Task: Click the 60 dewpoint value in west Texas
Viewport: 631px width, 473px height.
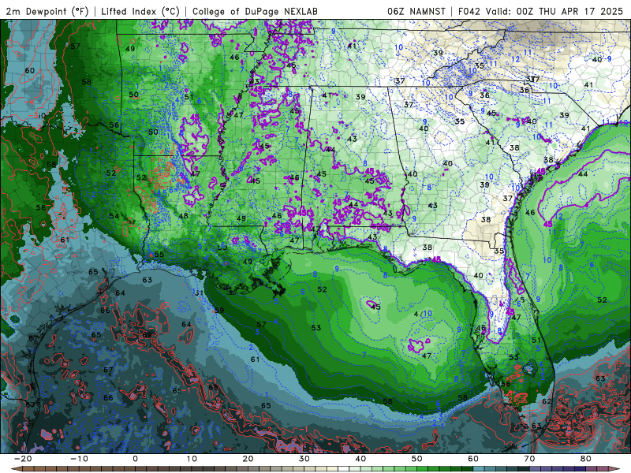Action: coord(29,70)
